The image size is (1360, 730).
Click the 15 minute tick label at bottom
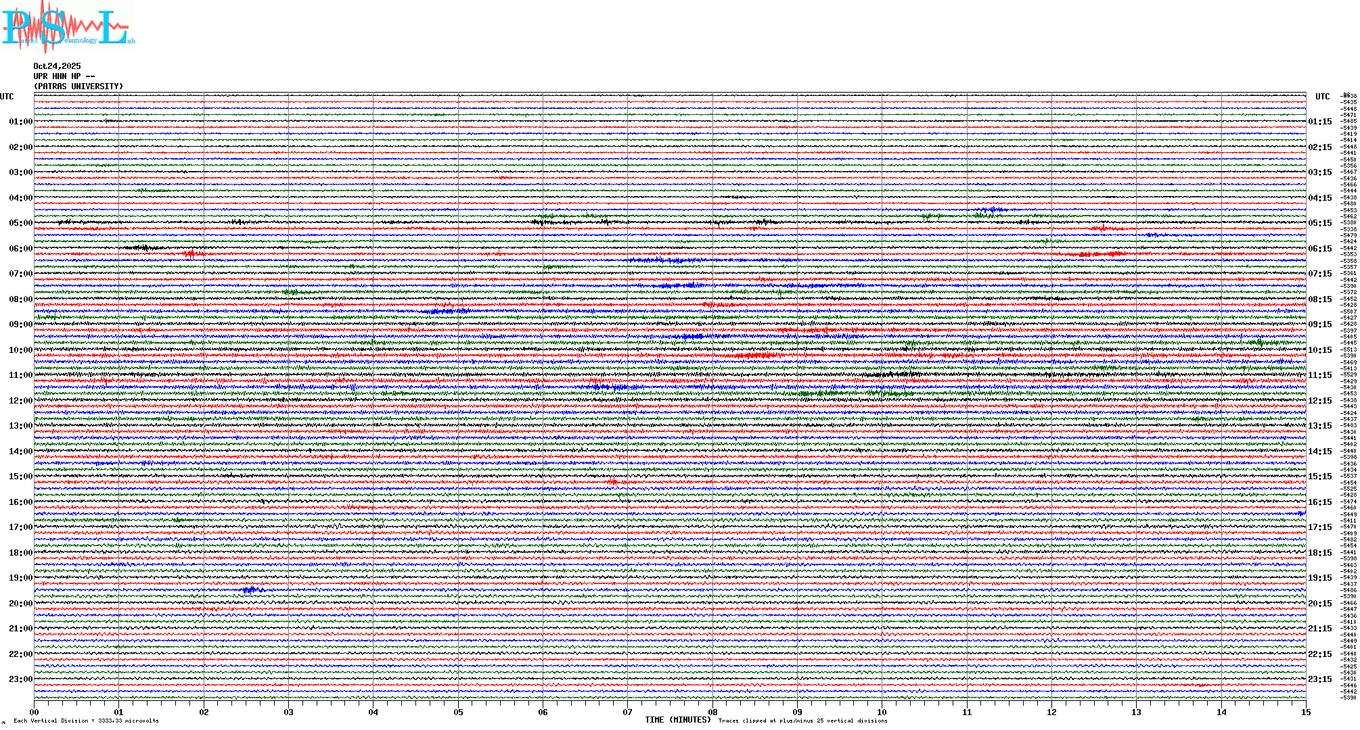1306,712
